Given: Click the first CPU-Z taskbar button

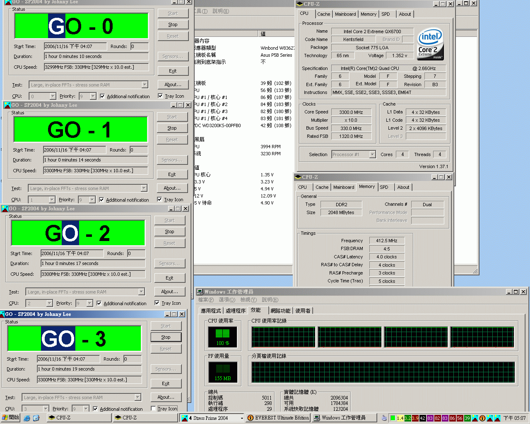Looking at the screenshot, I should click(79, 418).
